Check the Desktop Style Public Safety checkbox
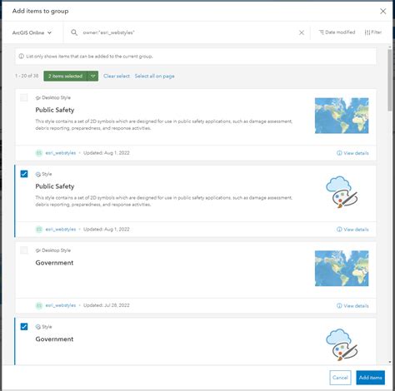 (24, 97)
